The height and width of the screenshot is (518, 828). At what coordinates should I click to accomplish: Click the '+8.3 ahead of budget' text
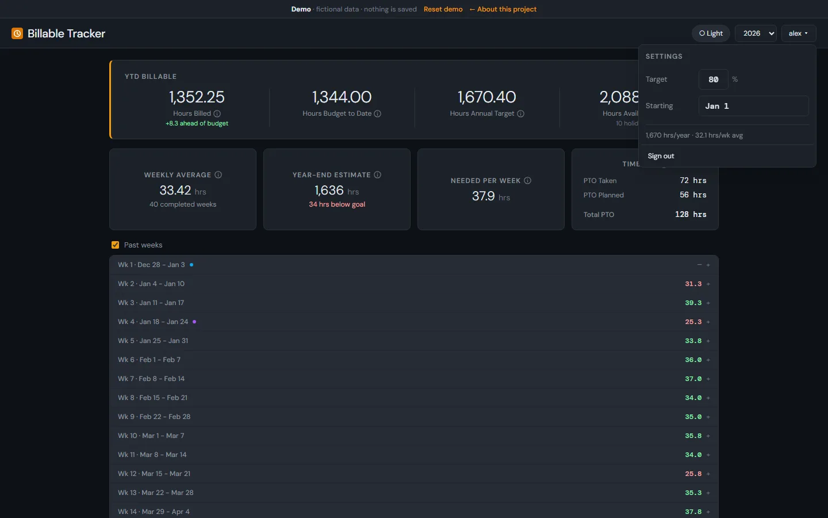click(197, 123)
